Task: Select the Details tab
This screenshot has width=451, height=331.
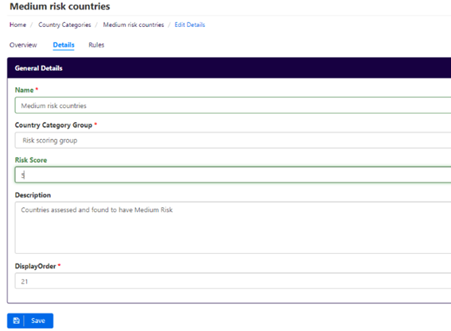Action: coord(64,44)
